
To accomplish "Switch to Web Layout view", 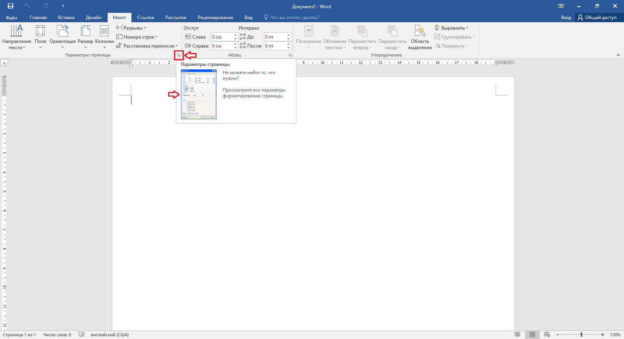I will click(x=547, y=335).
